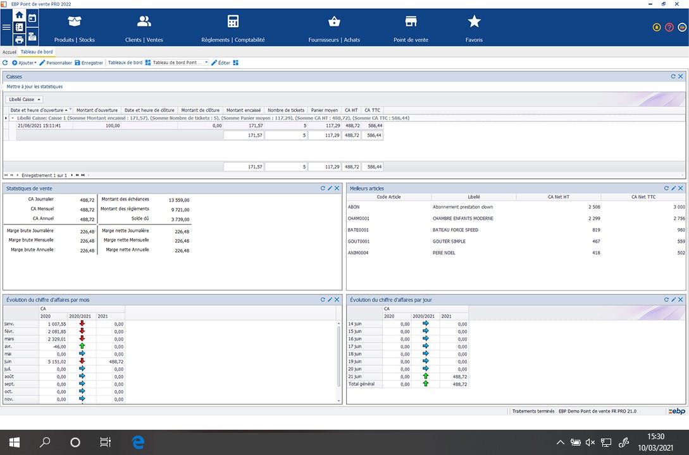
Task: Select the Produits | Stocks module
Action: coord(74,27)
